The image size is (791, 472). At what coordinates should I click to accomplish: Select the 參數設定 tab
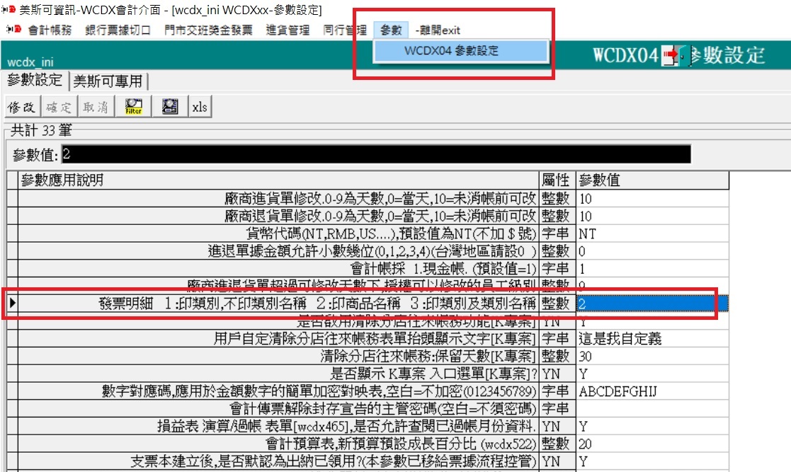[x=35, y=80]
